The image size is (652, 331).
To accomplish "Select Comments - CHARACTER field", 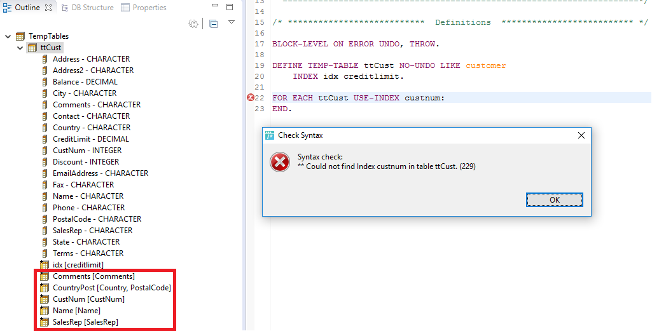I will tap(97, 105).
